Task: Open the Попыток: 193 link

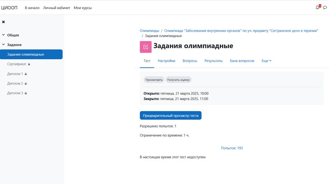Action: 232,148
